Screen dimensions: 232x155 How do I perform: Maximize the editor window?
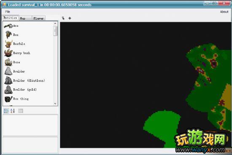click(x=214, y=3)
